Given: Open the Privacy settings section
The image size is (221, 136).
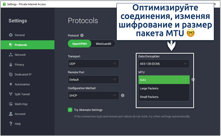Looking at the screenshot, I should pos(27,65).
